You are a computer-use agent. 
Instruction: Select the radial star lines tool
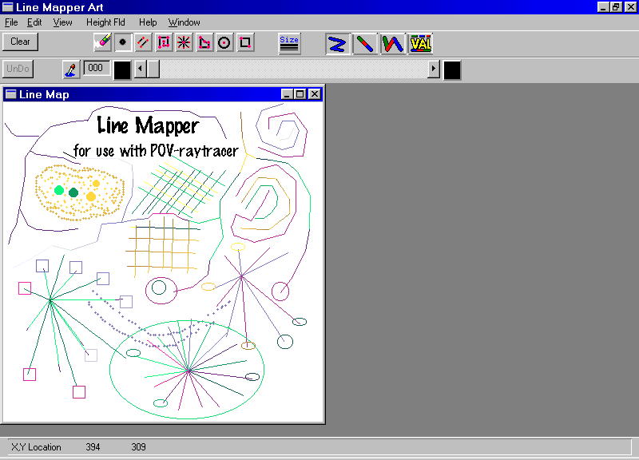click(184, 42)
